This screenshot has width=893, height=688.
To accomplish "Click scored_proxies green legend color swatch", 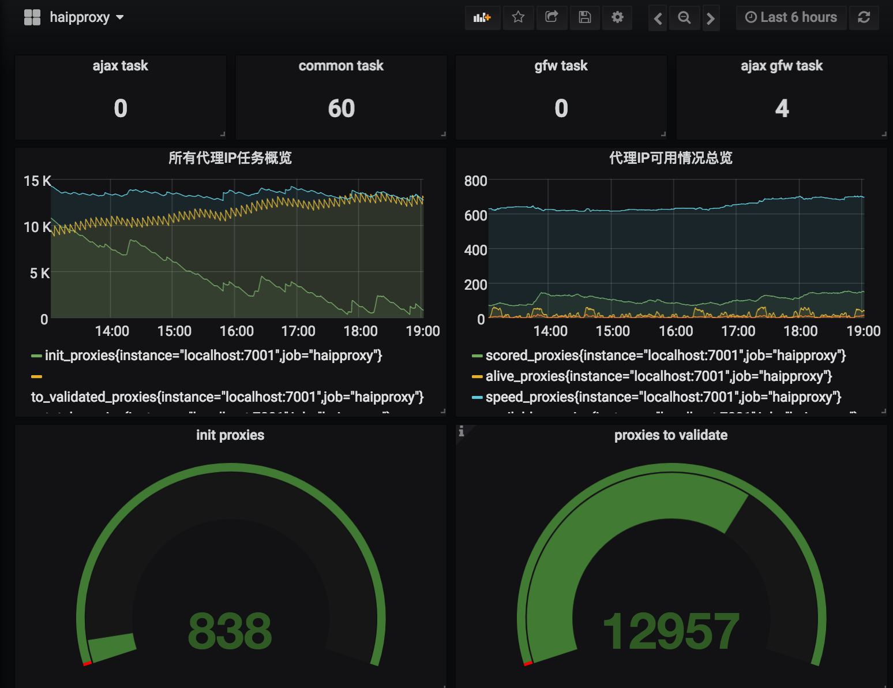I will tap(477, 356).
